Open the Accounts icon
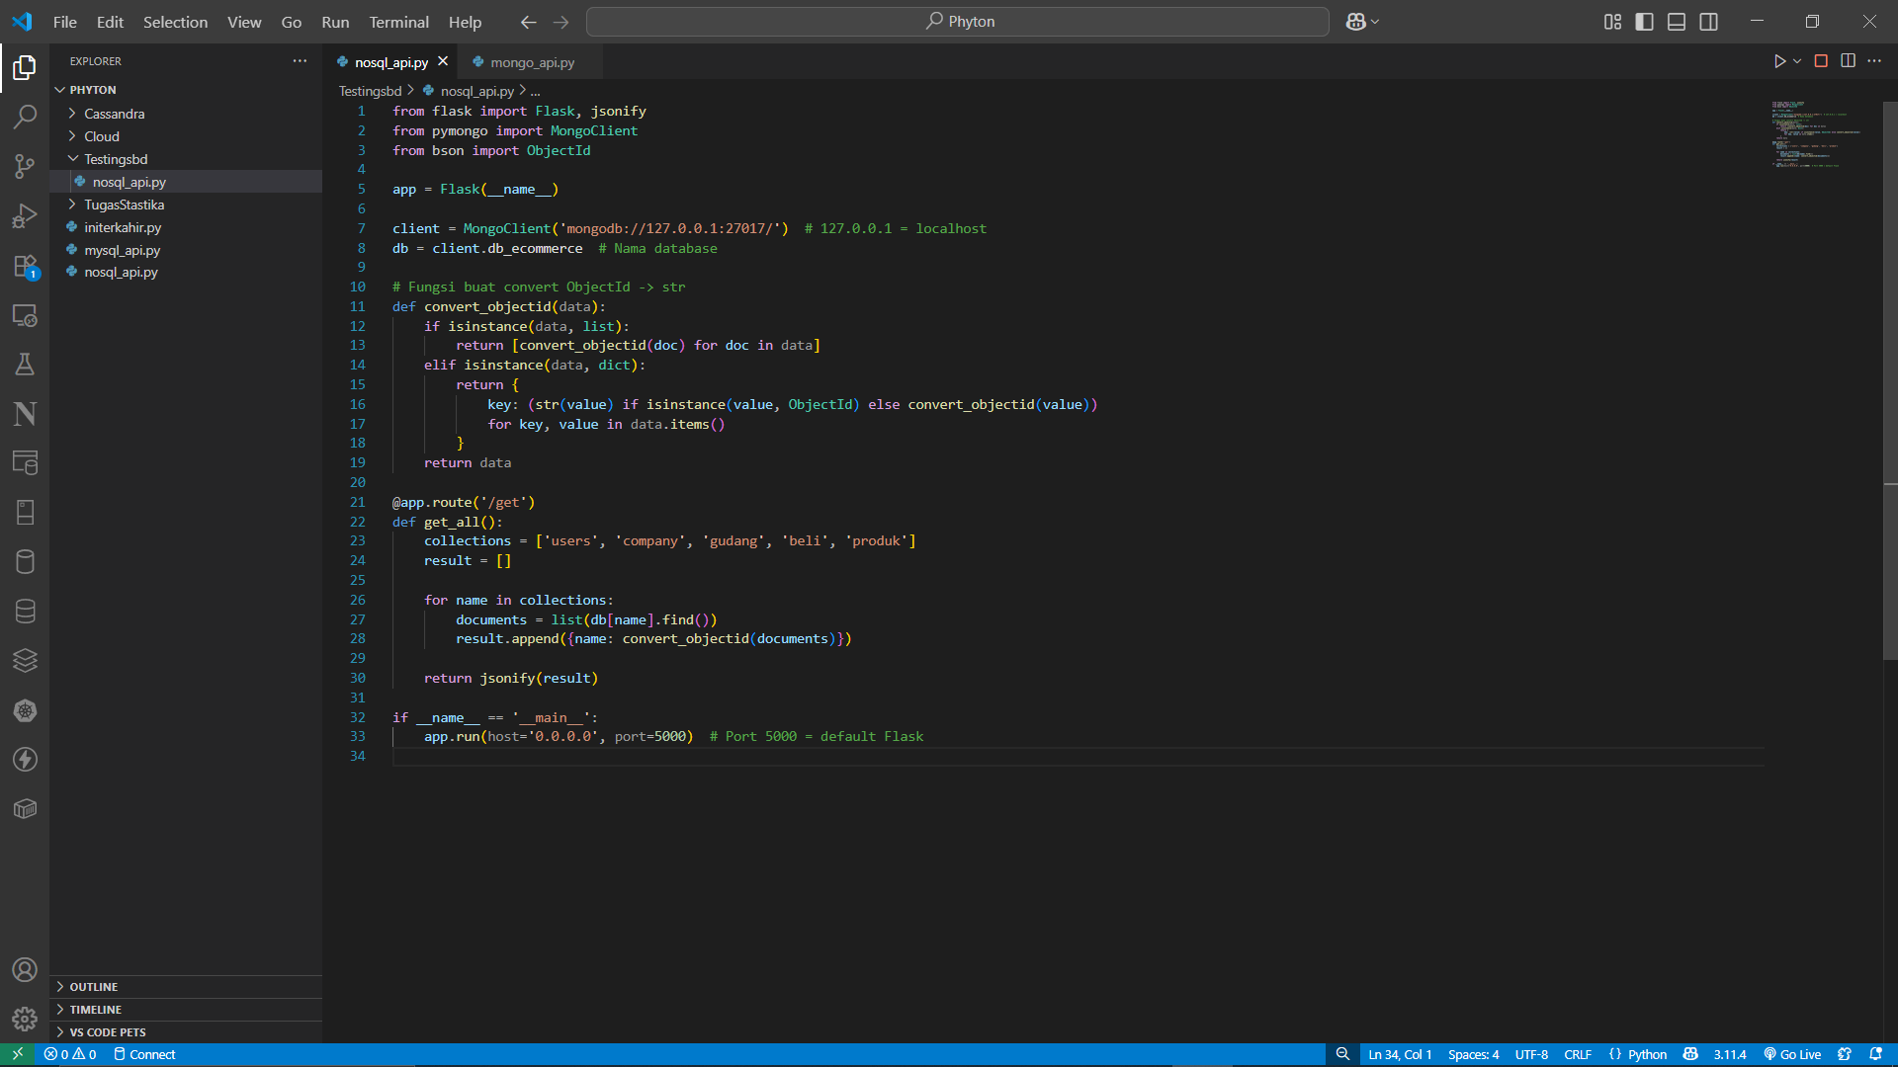1898x1067 pixels. click(x=25, y=970)
